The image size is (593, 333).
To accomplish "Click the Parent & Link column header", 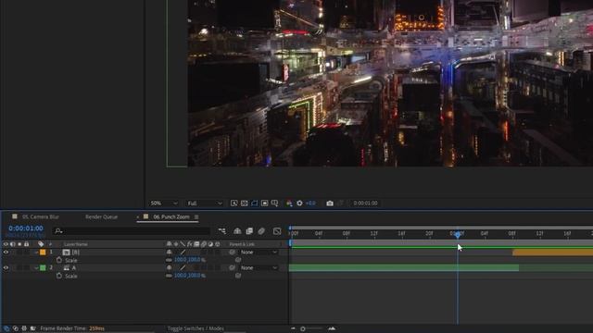I will click(x=242, y=244).
